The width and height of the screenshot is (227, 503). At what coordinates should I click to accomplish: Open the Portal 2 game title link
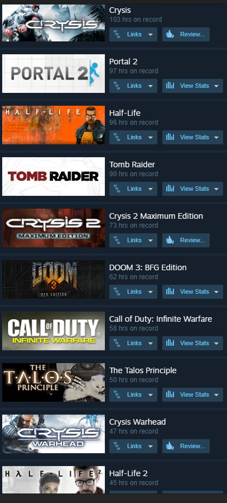pos(123,62)
